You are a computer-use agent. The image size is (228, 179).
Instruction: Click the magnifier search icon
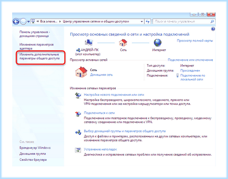(212, 22)
